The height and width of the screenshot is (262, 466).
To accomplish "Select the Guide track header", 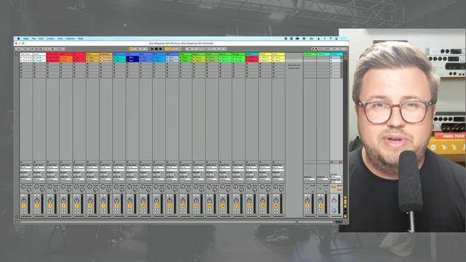I will coord(39,55).
